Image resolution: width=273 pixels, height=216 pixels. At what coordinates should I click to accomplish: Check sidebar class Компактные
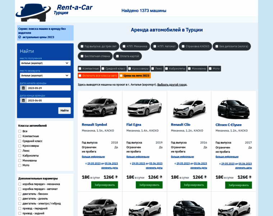(20, 136)
